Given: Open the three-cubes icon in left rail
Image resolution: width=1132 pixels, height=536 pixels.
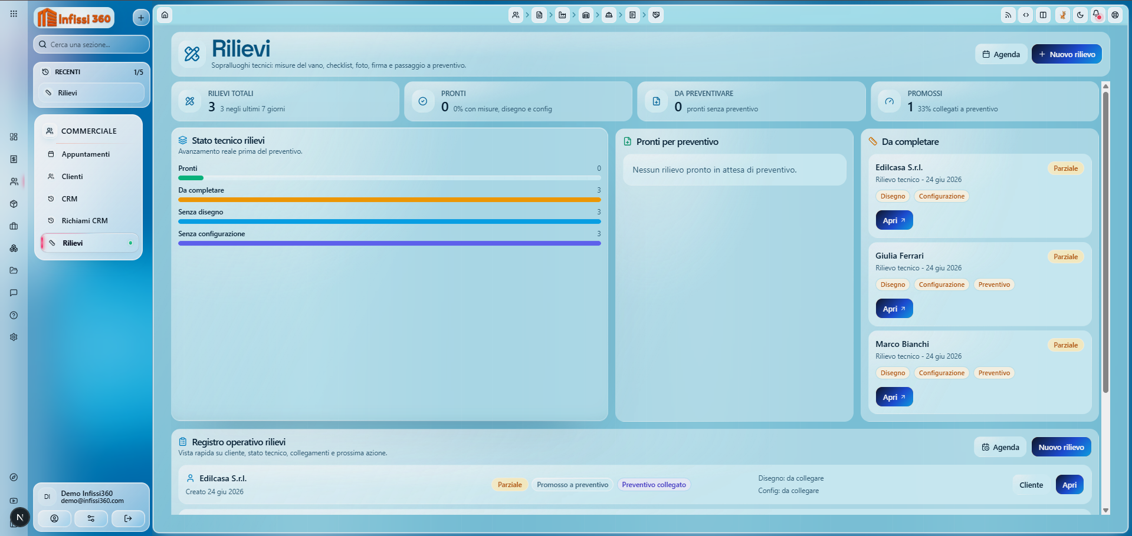Looking at the screenshot, I should 14,249.
